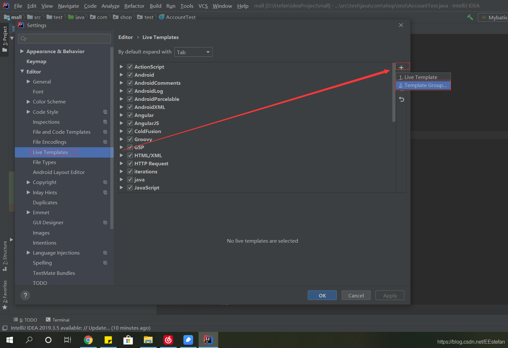Click the revert arrow icon beside template list
The width and height of the screenshot is (508, 348).
[x=401, y=99]
